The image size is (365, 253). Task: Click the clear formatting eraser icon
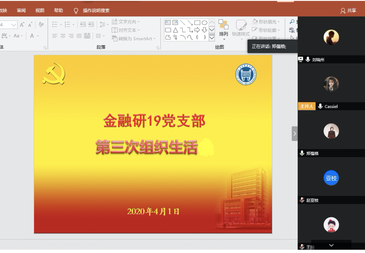(x=41, y=25)
